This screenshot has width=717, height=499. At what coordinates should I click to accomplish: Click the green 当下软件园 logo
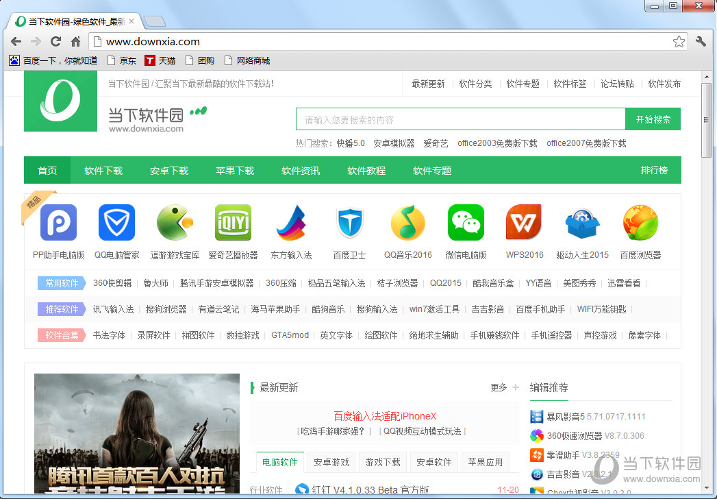click(60, 101)
